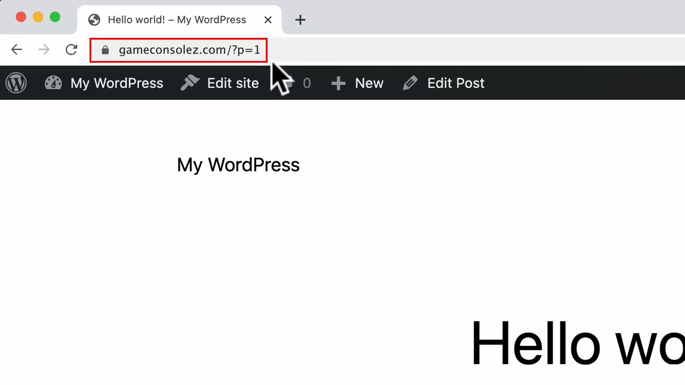
Task: Click Edit Post in the toolbar
Action: point(456,83)
